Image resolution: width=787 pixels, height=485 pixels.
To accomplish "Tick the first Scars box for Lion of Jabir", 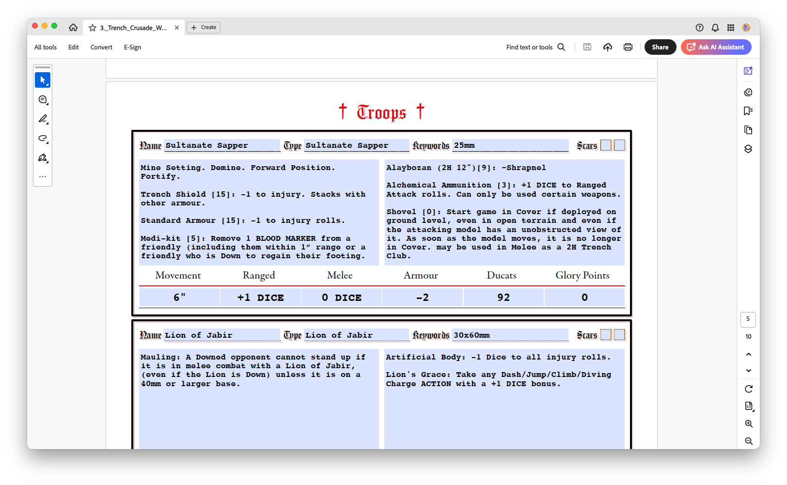I will coord(606,335).
